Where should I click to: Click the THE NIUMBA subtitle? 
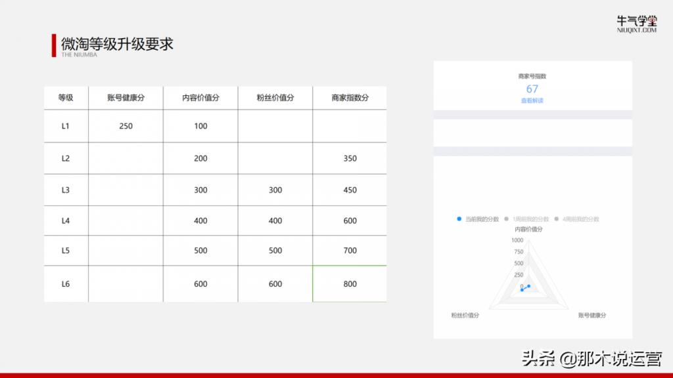(79, 54)
